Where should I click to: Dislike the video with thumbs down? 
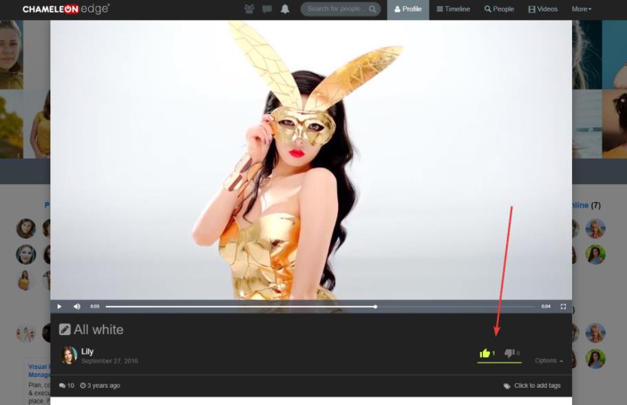tap(509, 353)
